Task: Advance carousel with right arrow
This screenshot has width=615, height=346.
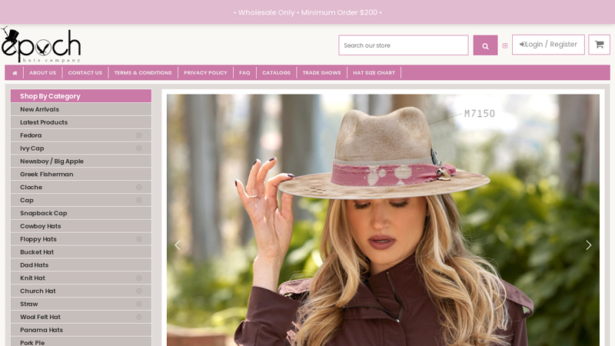Action: [x=588, y=245]
